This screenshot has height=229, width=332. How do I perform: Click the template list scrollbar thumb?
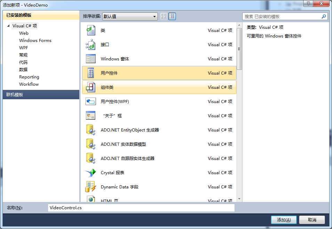click(x=239, y=49)
